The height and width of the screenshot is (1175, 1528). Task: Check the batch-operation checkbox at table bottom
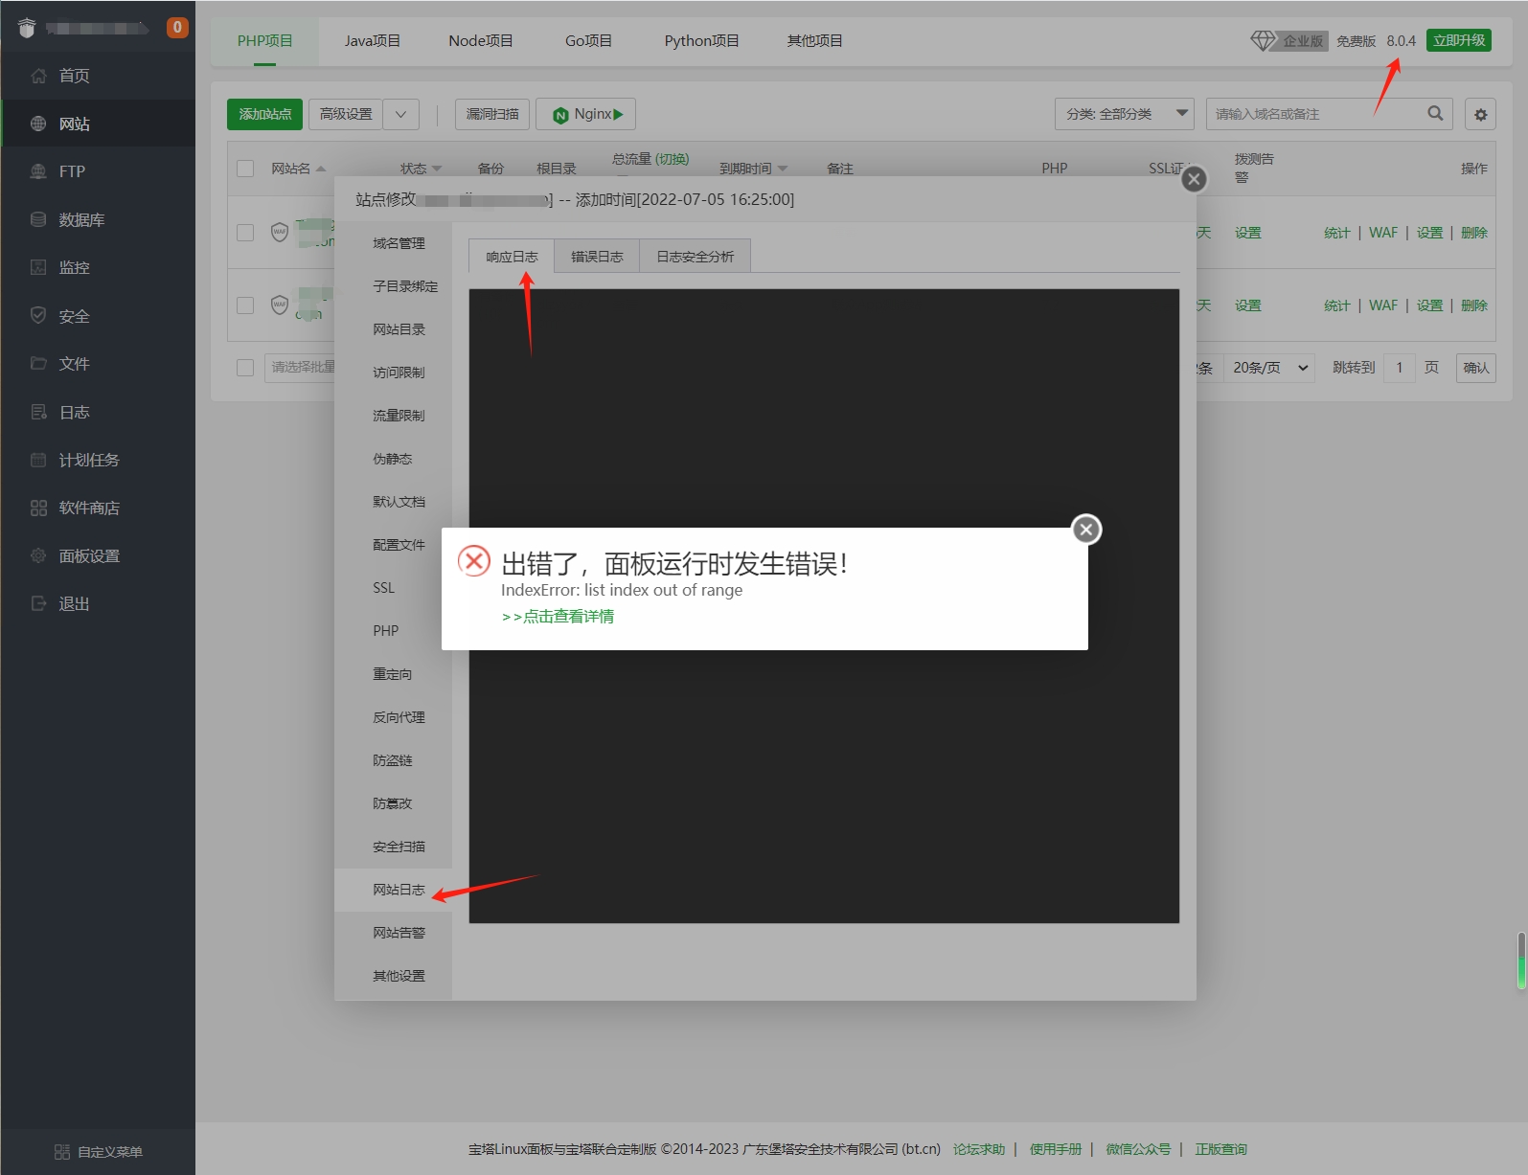coord(245,368)
